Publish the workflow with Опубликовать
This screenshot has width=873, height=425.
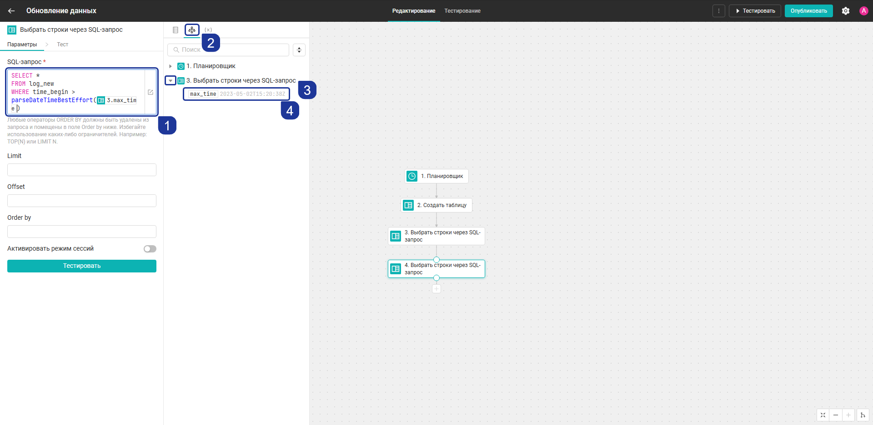click(809, 11)
